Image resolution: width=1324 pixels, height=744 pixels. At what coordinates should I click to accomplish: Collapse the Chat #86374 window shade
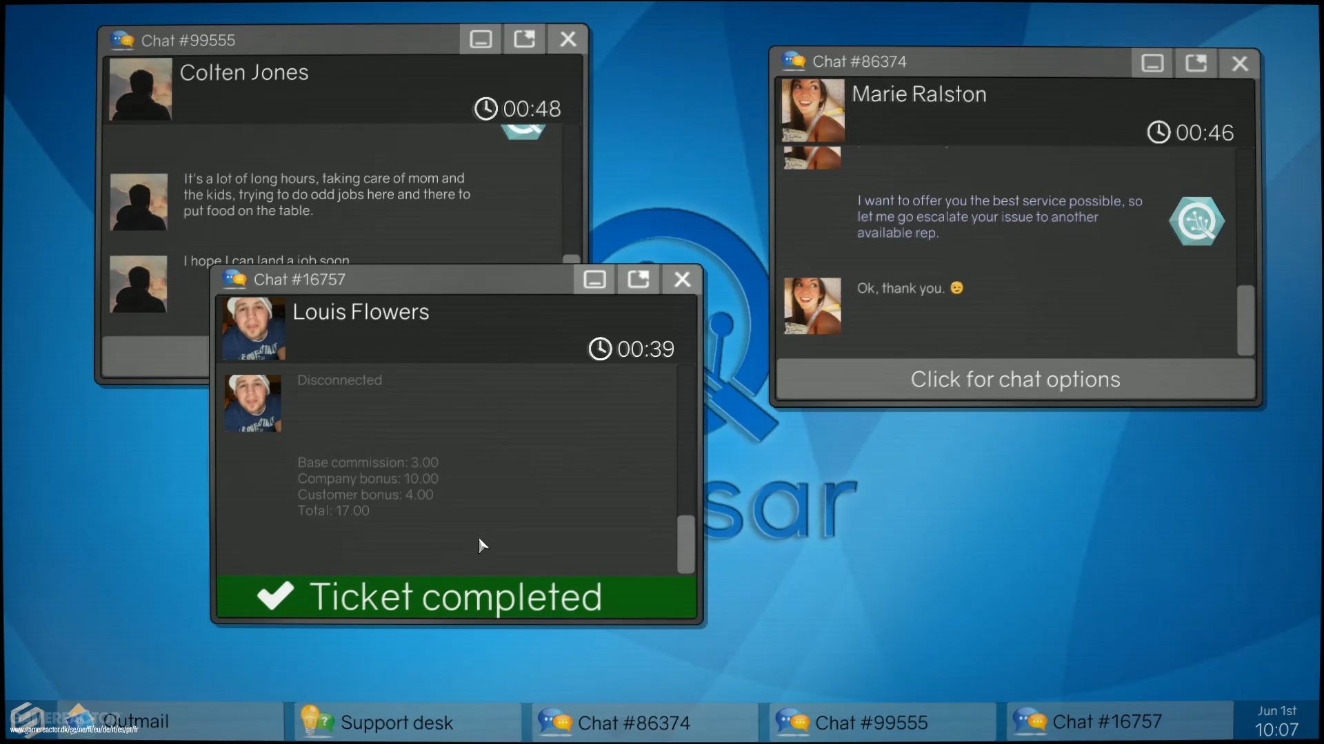(1152, 63)
